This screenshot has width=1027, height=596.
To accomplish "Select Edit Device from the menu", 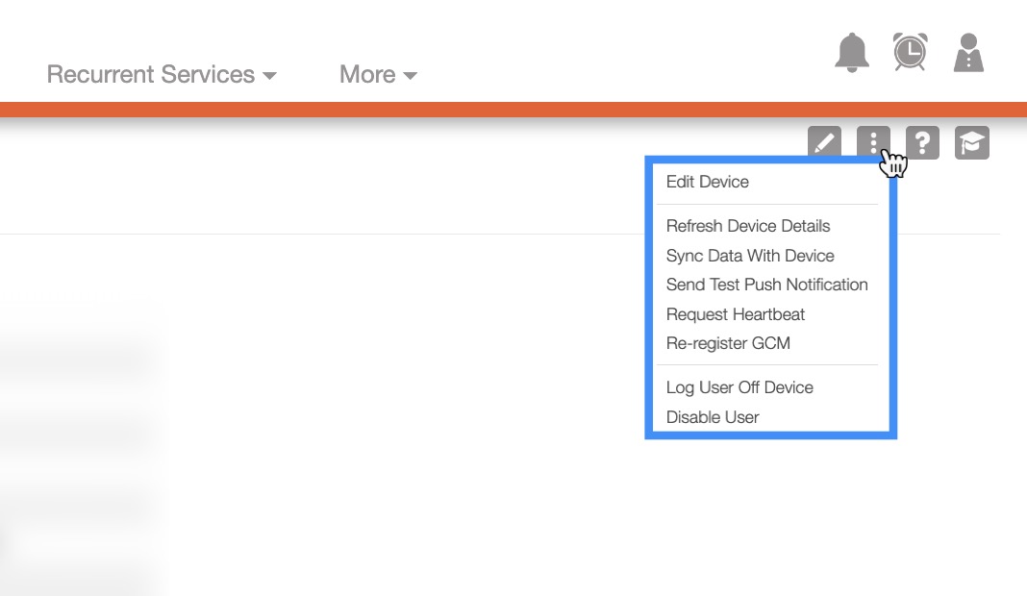I will [708, 182].
